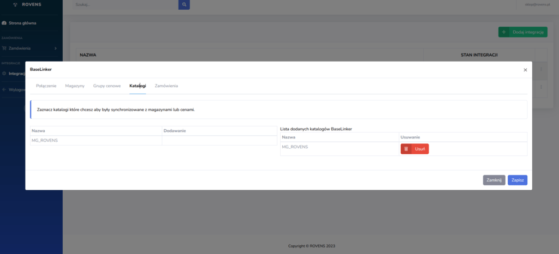Open the Magazyny tab
This screenshot has width=559, height=254.
(x=75, y=86)
